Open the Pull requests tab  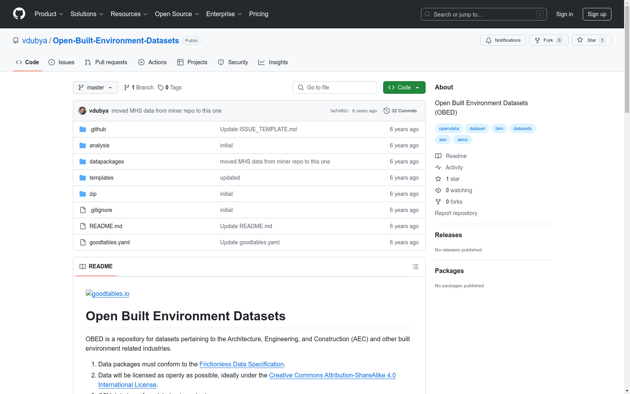(106, 62)
